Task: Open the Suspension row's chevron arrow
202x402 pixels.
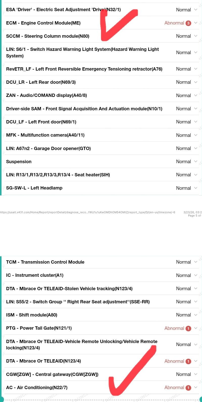Action: (x=196, y=162)
